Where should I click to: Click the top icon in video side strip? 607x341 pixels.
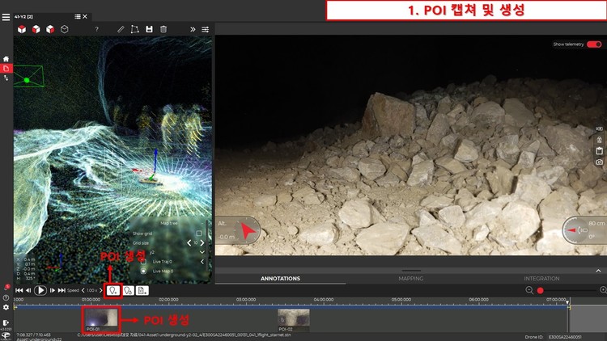(x=599, y=128)
